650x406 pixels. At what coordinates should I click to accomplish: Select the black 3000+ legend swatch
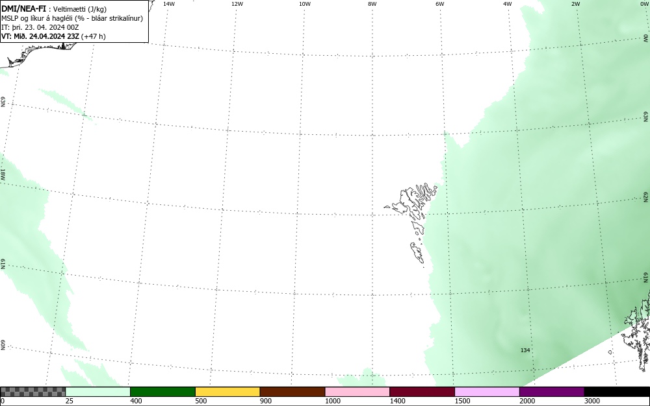[617, 392]
